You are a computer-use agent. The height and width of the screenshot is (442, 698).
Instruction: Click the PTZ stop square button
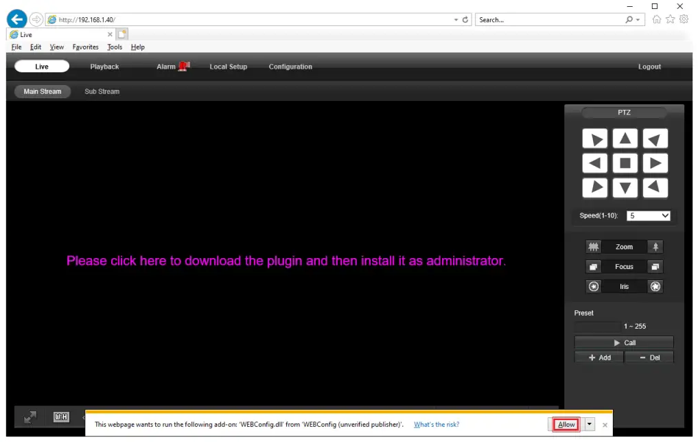click(x=625, y=163)
